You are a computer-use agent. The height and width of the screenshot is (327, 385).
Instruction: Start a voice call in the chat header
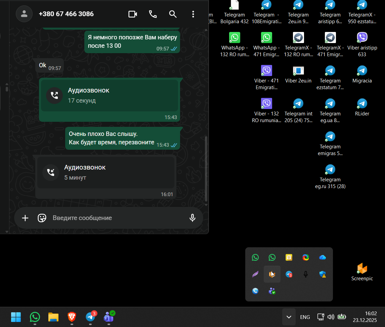(153, 14)
